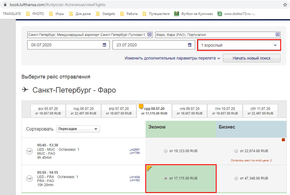Click flight number LH1162

coord(135,180)
